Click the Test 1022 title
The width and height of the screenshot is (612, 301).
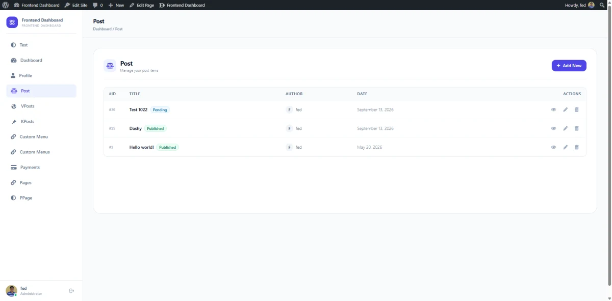point(138,110)
